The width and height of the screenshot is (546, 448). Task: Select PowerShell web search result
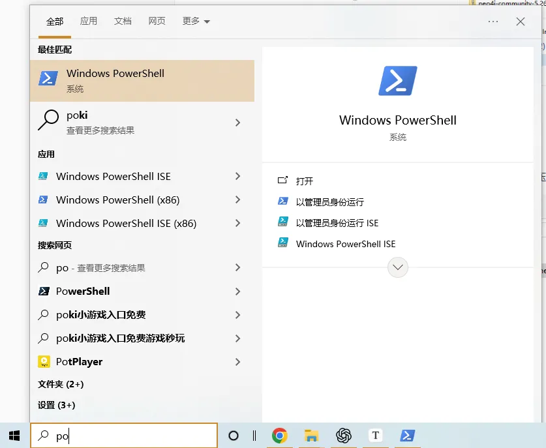click(x=142, y=291)
